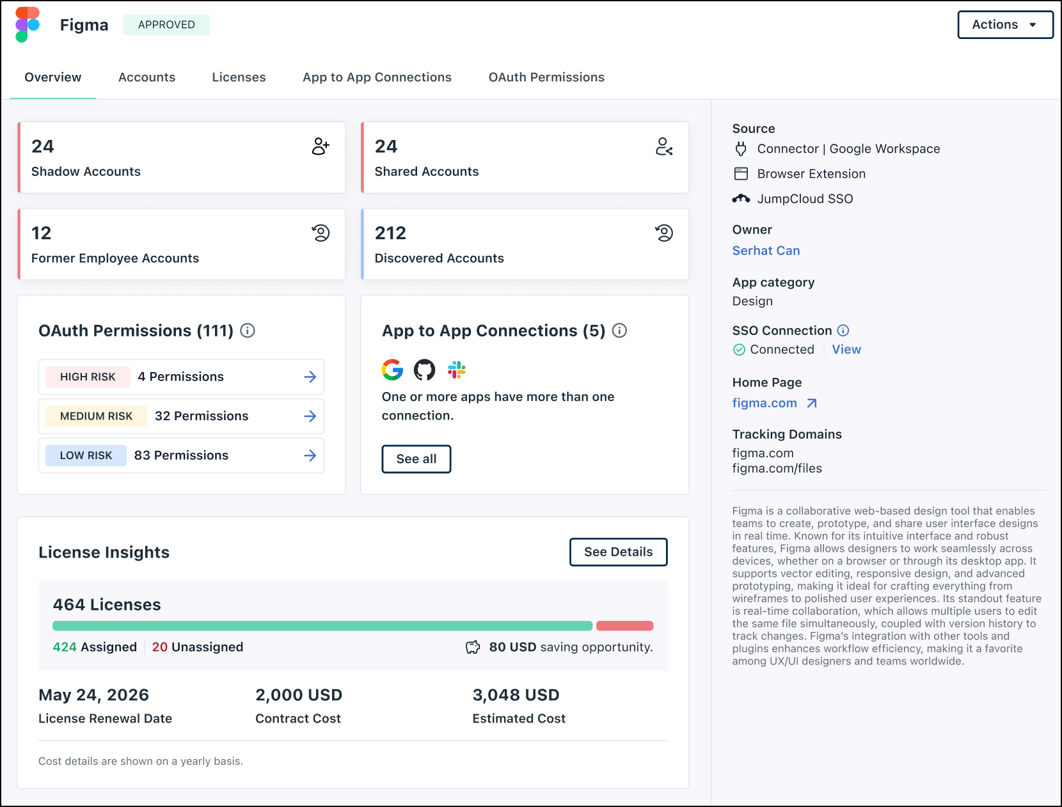Expand the Medium Risk permissions via its arrow
The width and height of the screenshot is (1062, 807).
point(310,416)
